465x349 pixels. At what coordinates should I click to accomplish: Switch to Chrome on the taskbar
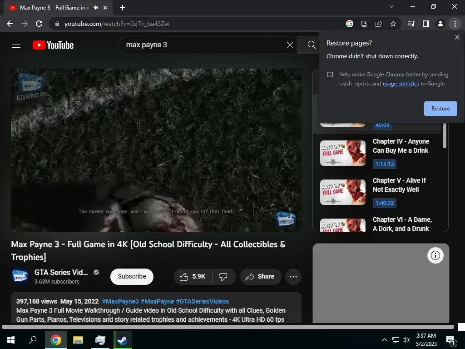coord(55,340)
